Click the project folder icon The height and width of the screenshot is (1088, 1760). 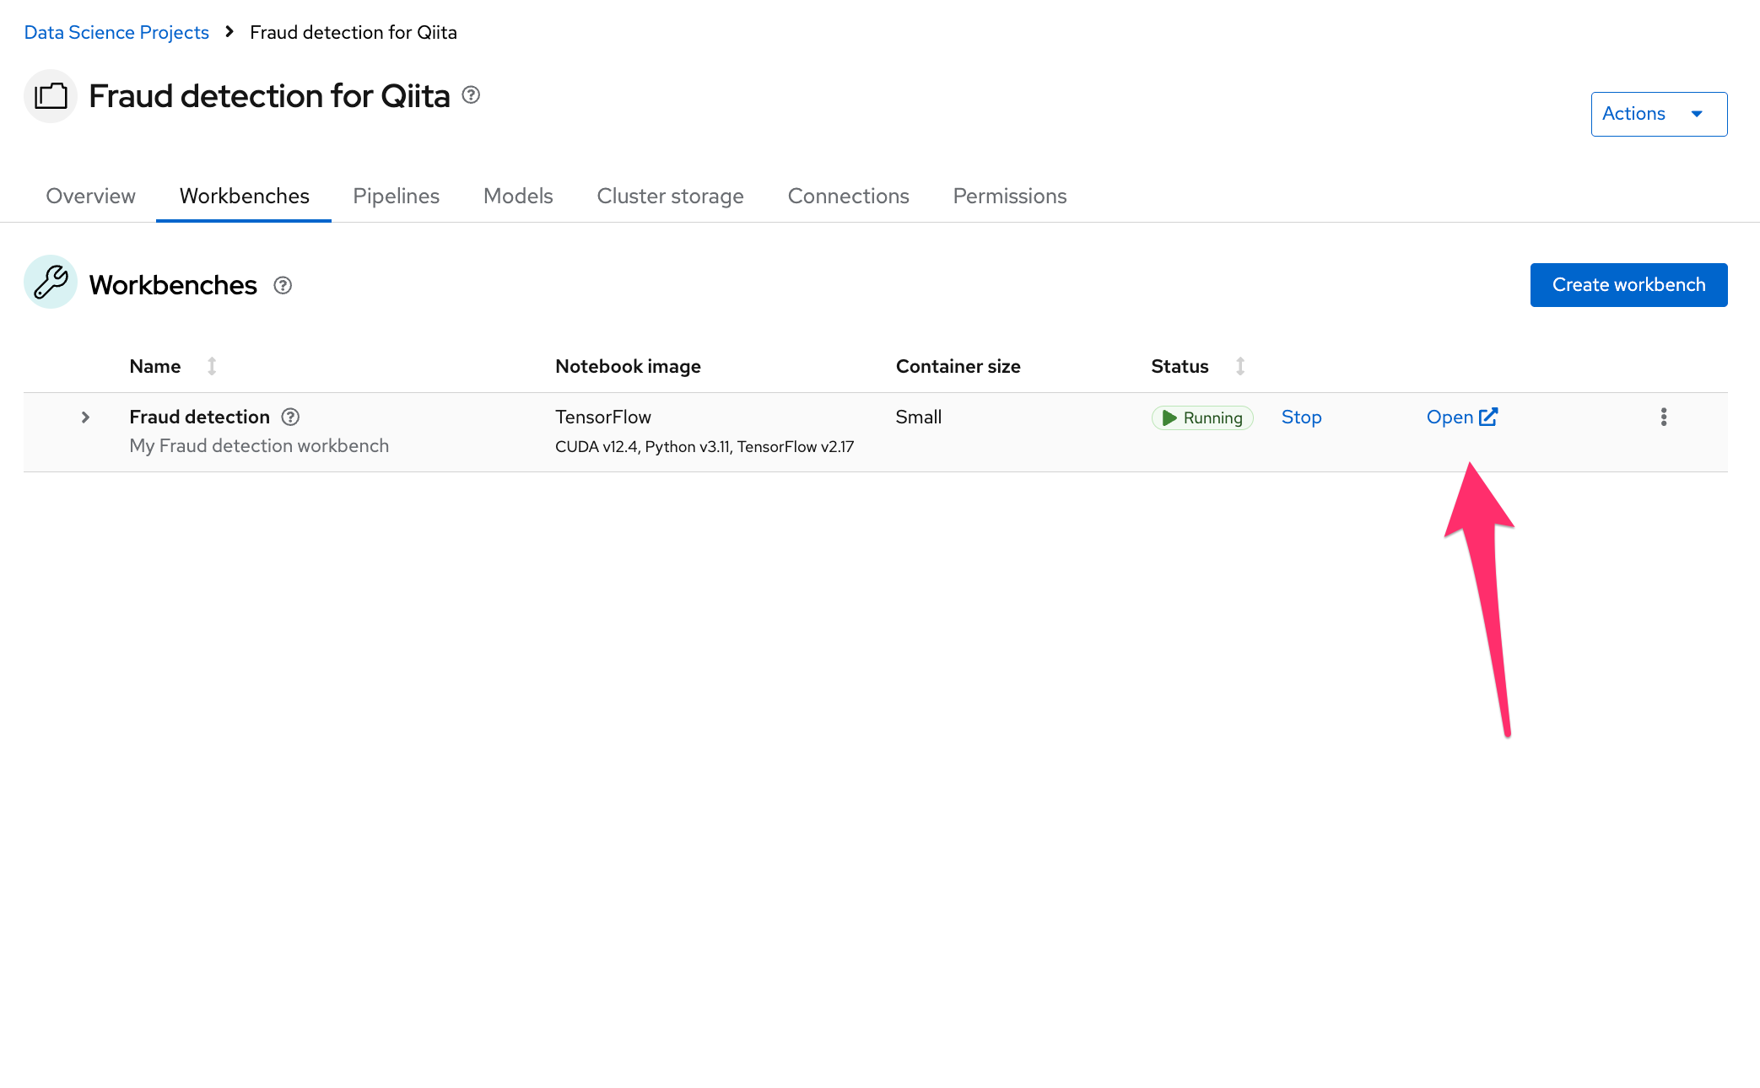click(51, 96)
